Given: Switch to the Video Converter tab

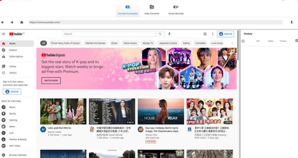Looking at the screenshot, I should pyautogui.click(x=152, y=10).
